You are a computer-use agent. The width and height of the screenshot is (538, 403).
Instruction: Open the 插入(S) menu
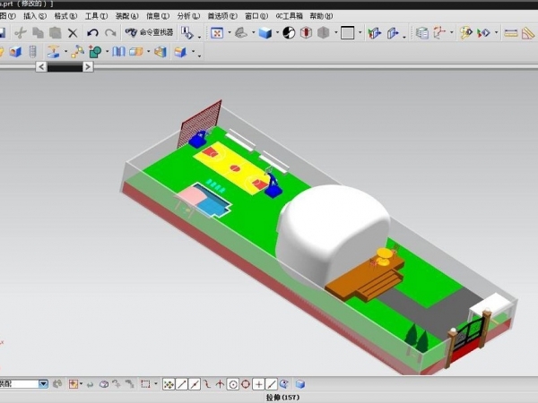[x=36, y=16]
